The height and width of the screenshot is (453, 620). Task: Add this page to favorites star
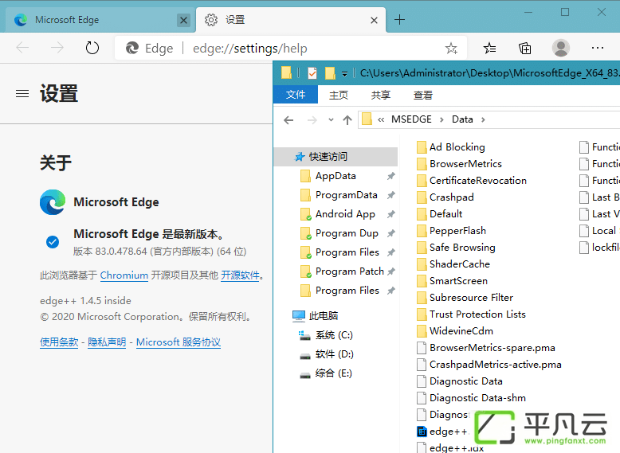point(451,49)
